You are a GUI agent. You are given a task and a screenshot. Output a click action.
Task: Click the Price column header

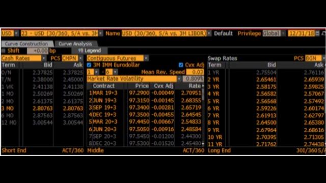coord(142,86)
